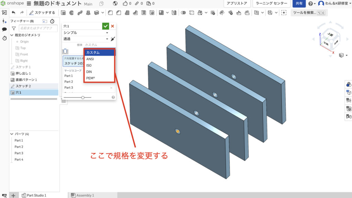Select the Split tool icon
The height and width of the screenshot is (198, 352).
click(x=191, y=13)
